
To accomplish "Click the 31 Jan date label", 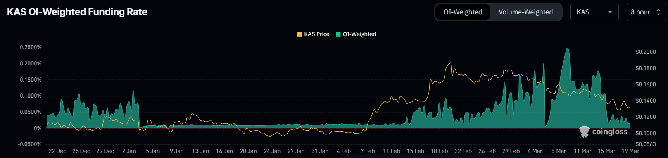I will pyautogui.click(x=320, y=151).
